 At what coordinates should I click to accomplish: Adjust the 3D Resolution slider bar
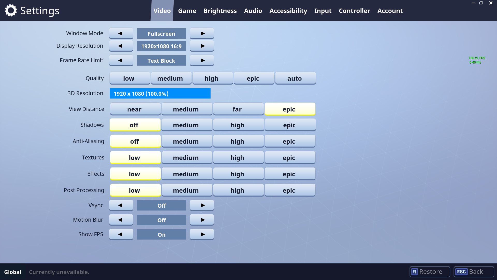160,93
